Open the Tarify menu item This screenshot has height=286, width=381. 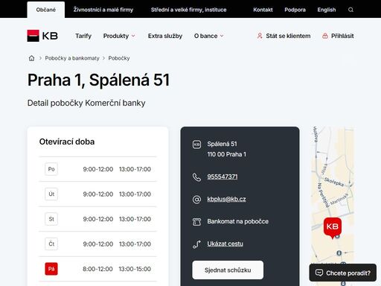pos(83,36)
